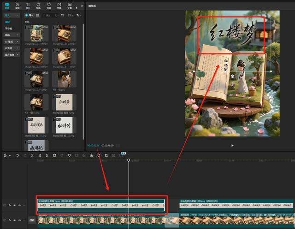This screenshot has height=229, width=295.
Task: Click the reverse playback toolbar icon
Action: tap(84, 155)
